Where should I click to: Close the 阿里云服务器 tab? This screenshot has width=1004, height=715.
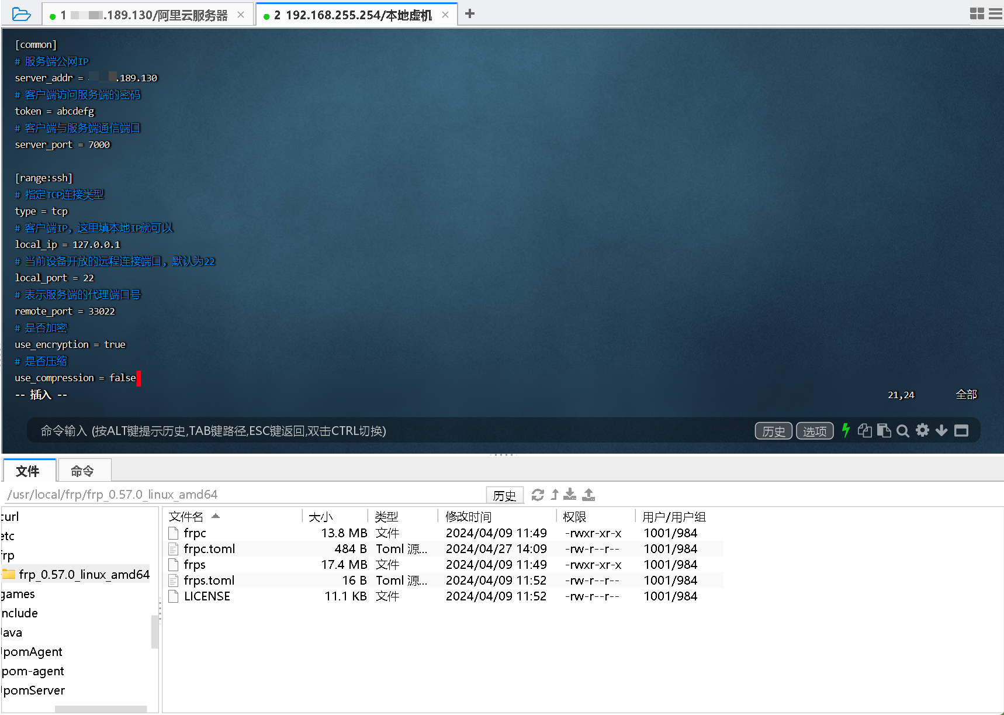pyautogui.click(x=241, y=15)
